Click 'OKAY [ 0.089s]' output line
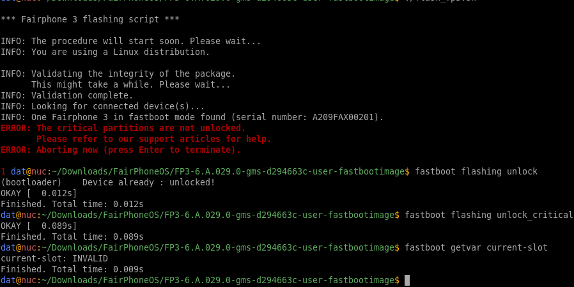 [39, 226]
